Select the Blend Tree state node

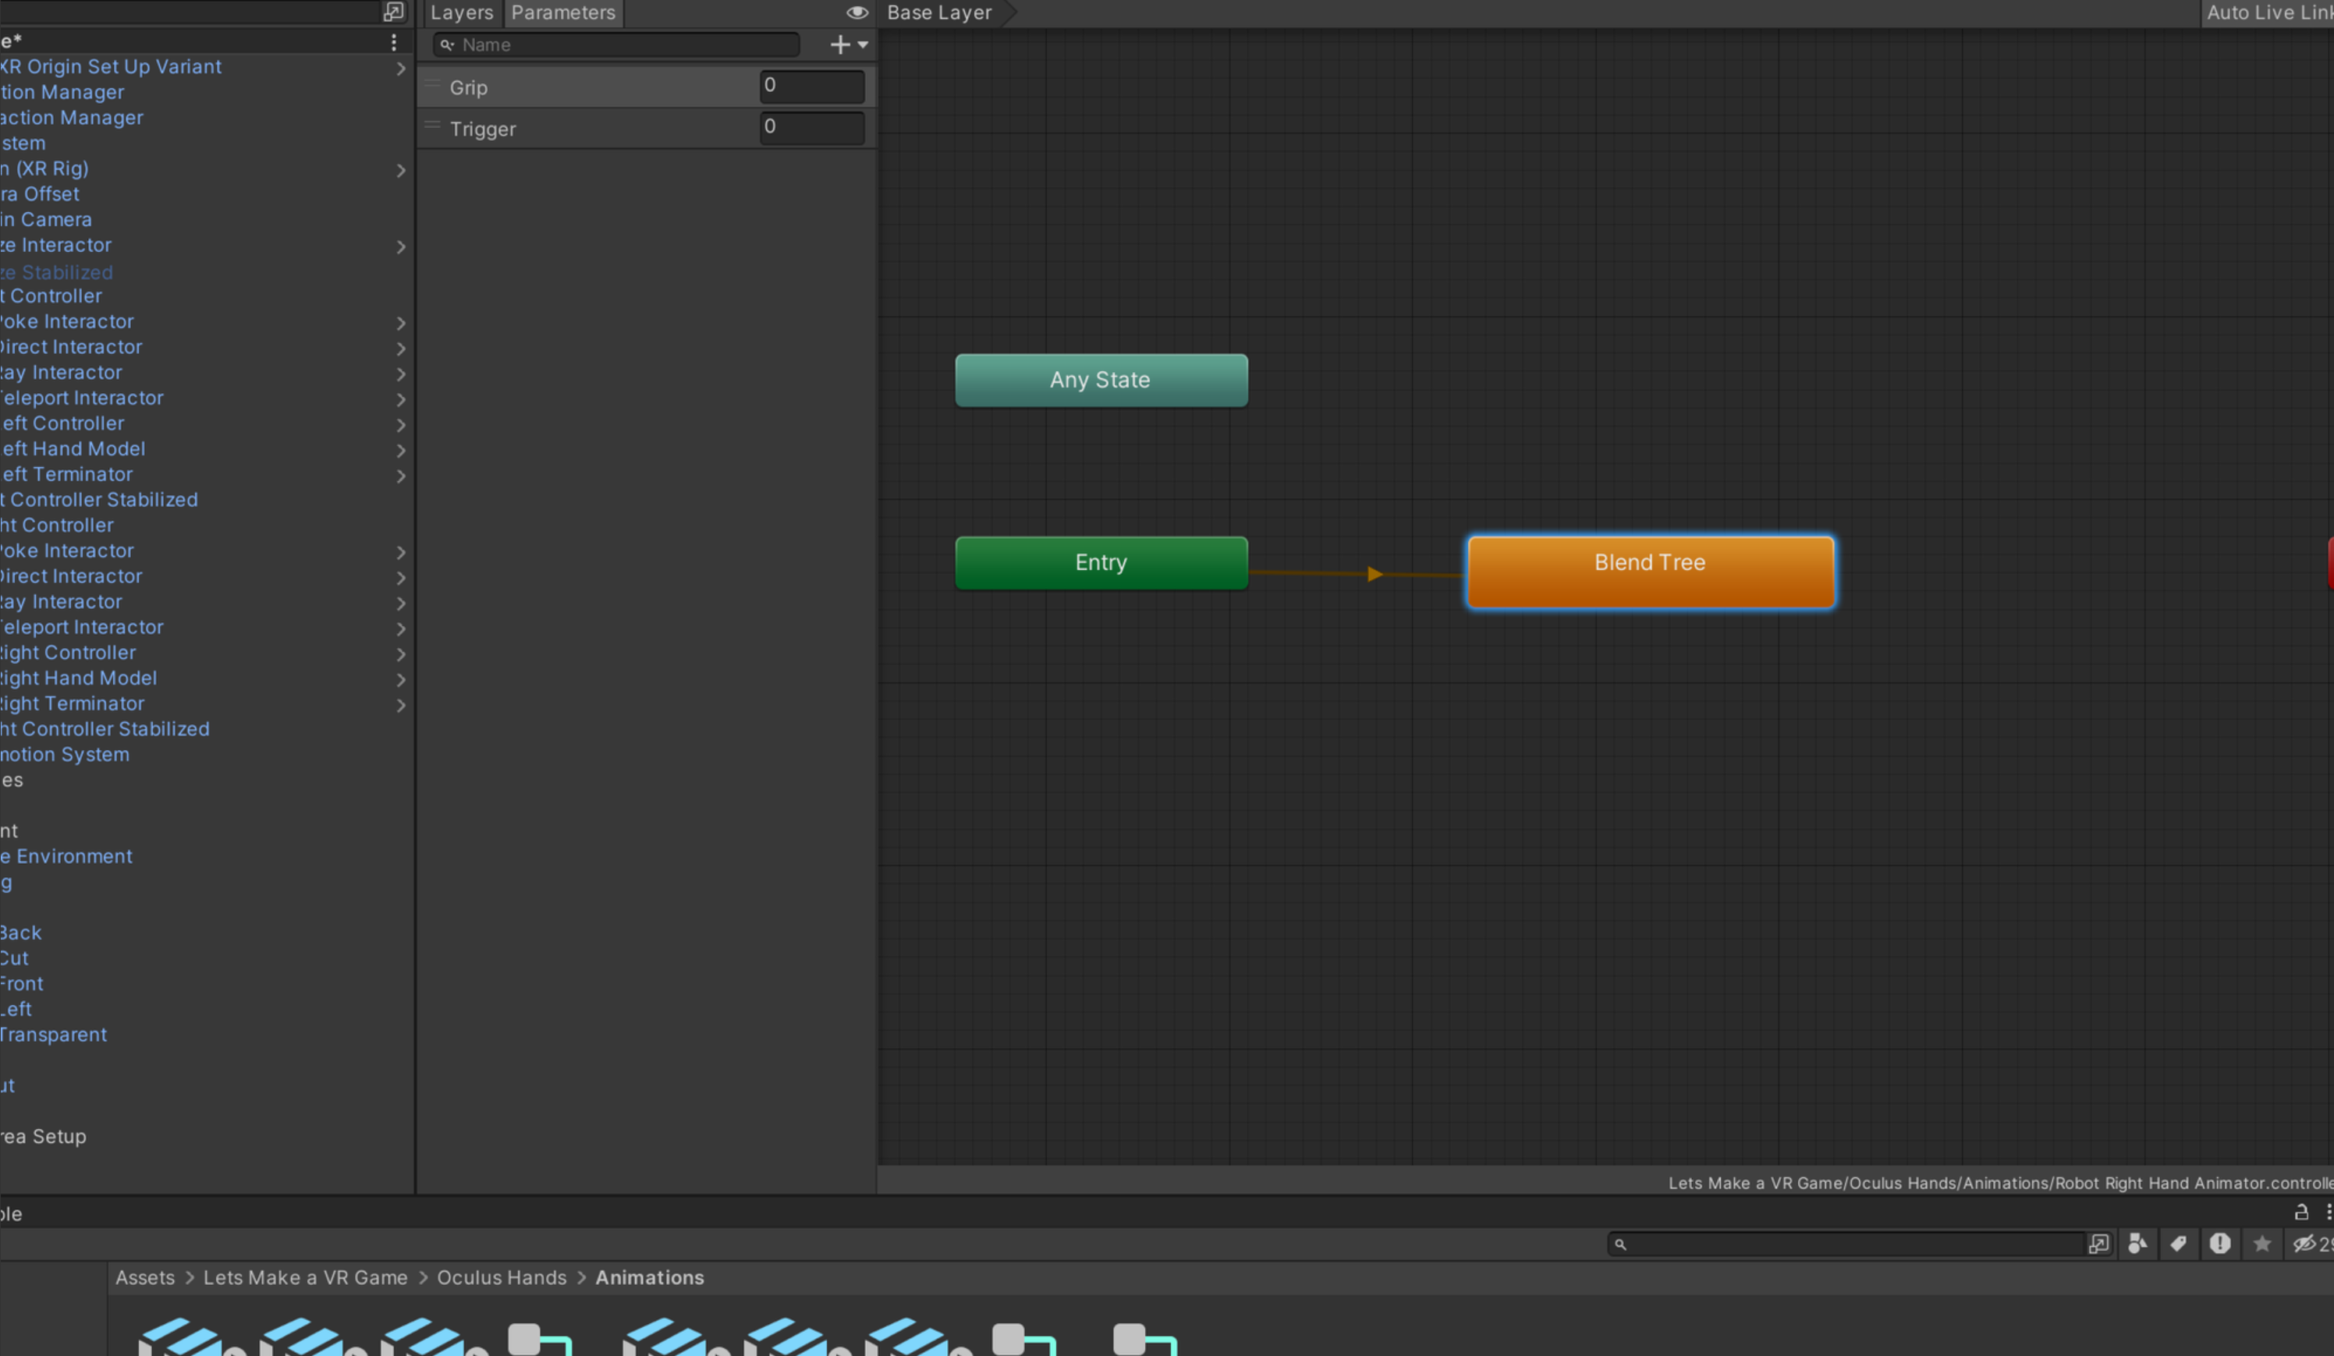point(1650,571)
